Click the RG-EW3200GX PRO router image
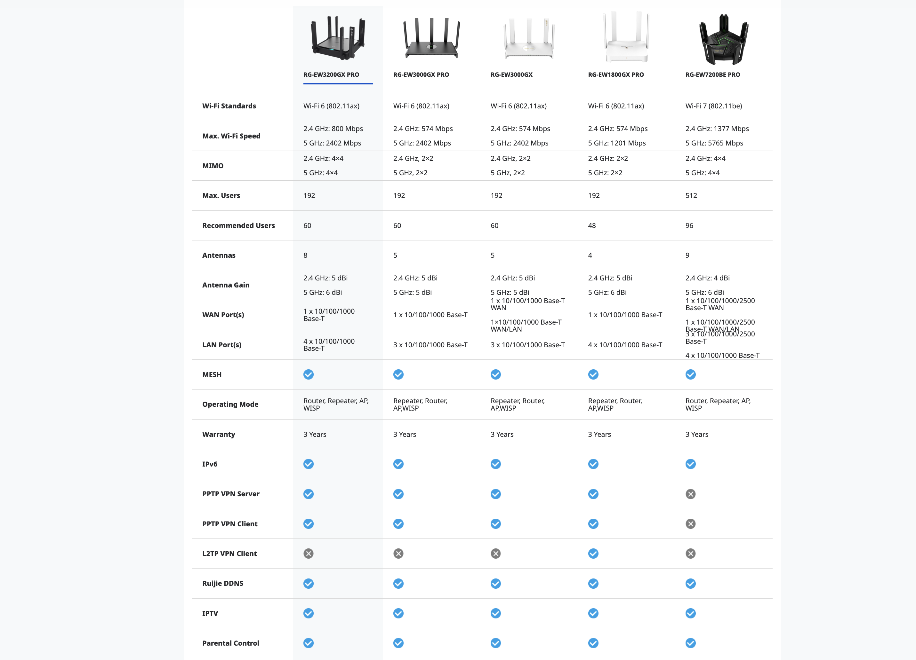The width and height of the screenshot is (916, 660). (x=338, y=38)
